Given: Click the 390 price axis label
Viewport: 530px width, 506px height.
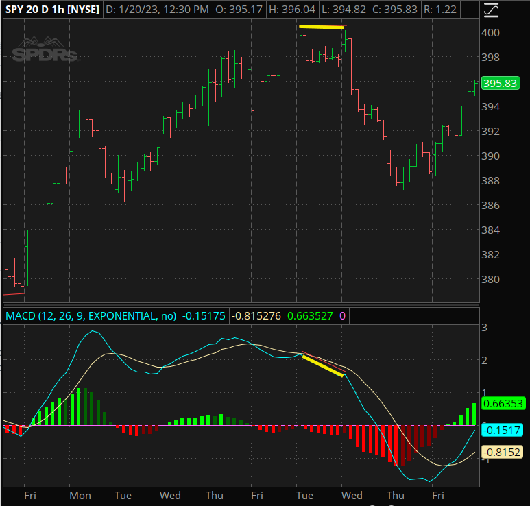Looking at the screenshot, I should (490, 156).
